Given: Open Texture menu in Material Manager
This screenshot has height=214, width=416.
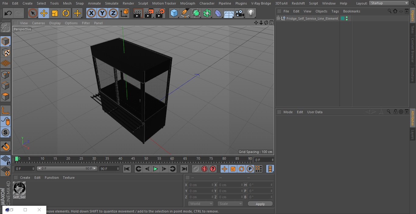Looking at the screenshot, I should click(69, 178).
